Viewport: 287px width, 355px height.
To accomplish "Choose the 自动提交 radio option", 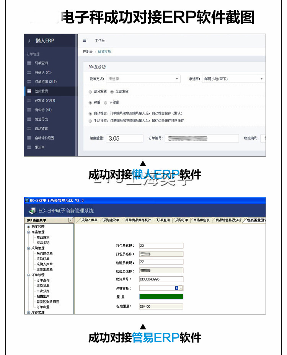I will click(90, 113).
